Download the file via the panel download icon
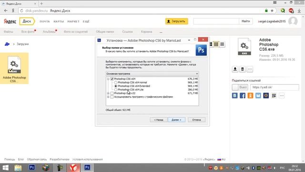The height and width of the screenshot is (172, 305). [235, 69]
